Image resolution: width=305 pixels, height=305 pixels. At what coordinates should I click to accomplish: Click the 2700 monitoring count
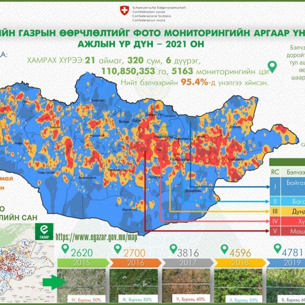tap(134, 252)
